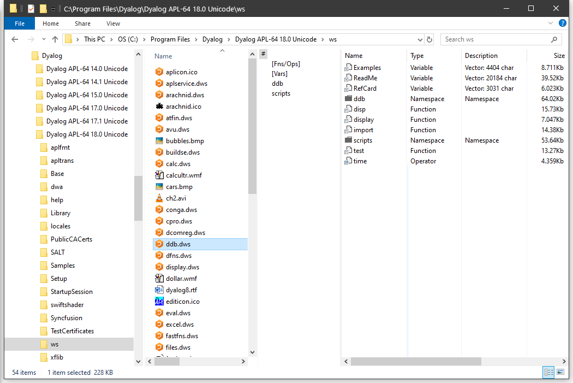Open Quick Access Toolbar customize dropdown
573x383 pixels.
(x=53, y=9)
